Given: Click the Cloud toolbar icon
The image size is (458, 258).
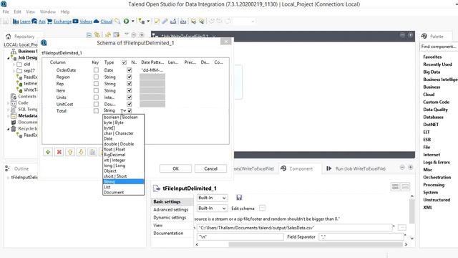Looking at the screenshot, I should (x=97, y=21).
